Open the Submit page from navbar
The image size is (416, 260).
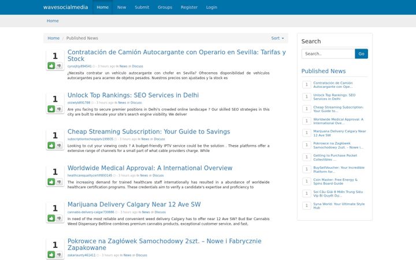[x=142, y=7]
